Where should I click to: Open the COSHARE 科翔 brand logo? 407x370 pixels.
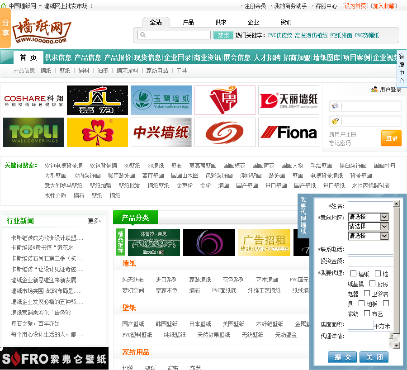point(34,100)
